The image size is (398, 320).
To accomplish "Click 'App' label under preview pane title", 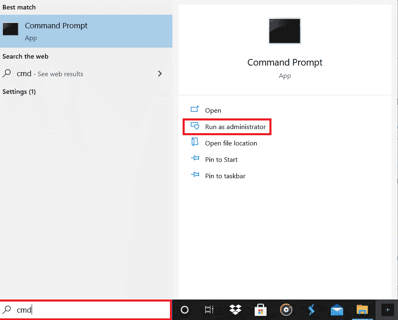I will pos(285,76).
